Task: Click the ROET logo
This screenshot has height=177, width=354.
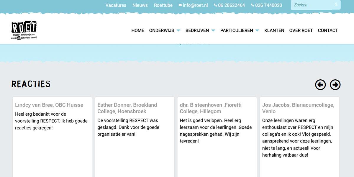Action: (24, 30)
